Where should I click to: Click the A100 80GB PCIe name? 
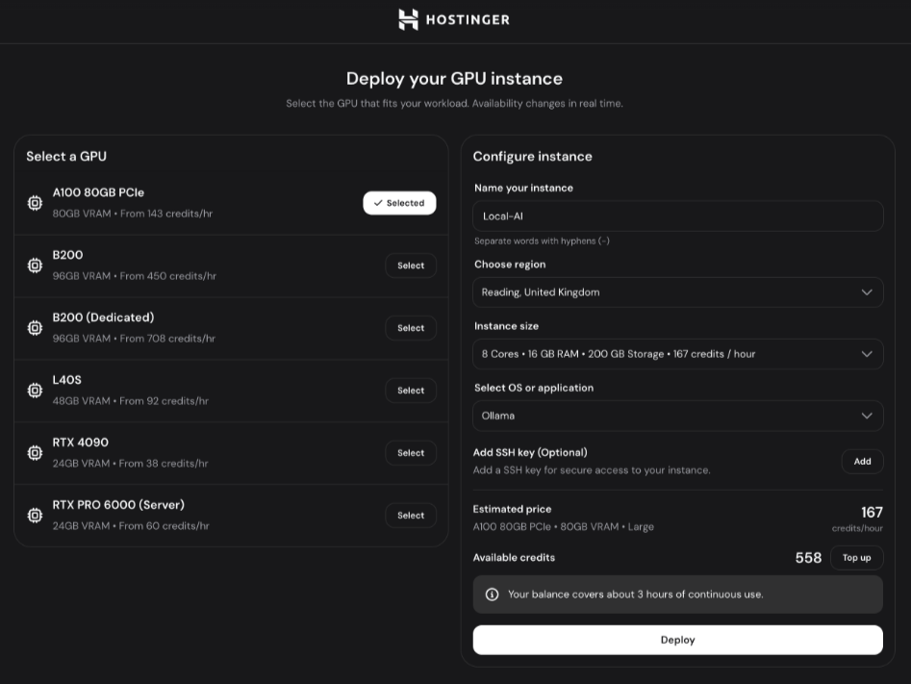98,192
